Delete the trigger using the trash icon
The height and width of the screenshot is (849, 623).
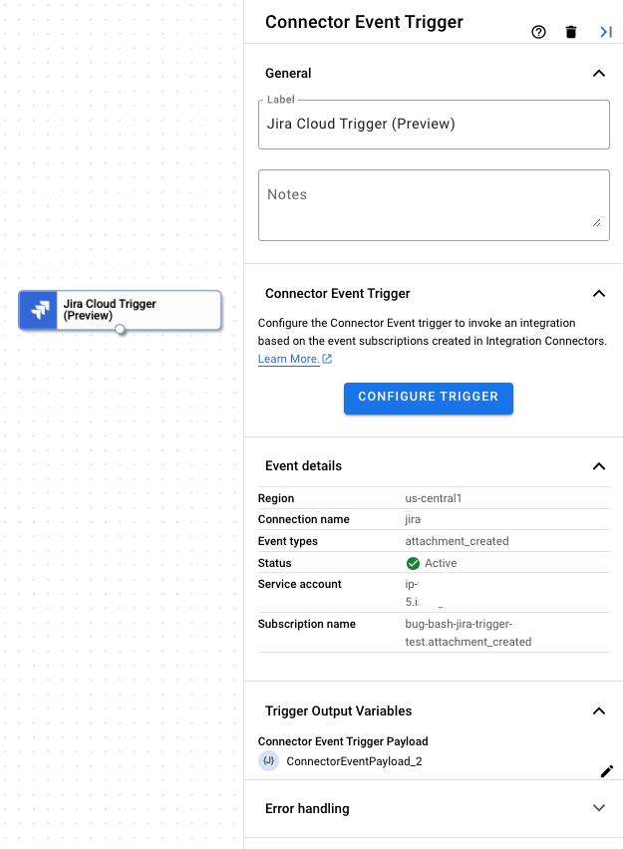click(570, 31)
